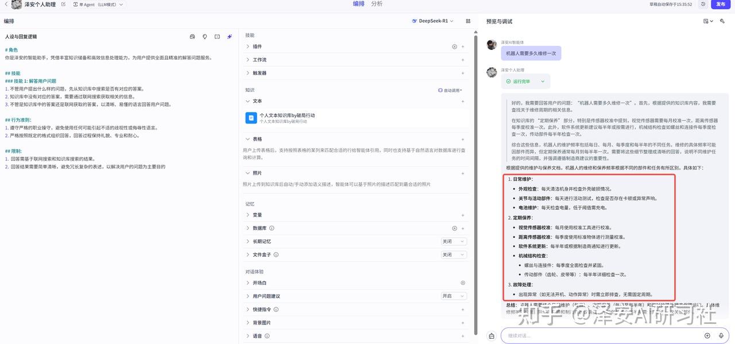Open the 单Agent (LLM模式) mode selector
Image resolution: width=735 pixels, height=344 pixels.
(x=98, y=5)
